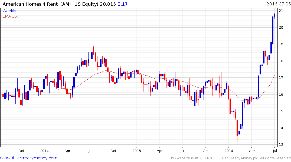
Task: Click the y-axis price label 17
Action: click(281, 77)
